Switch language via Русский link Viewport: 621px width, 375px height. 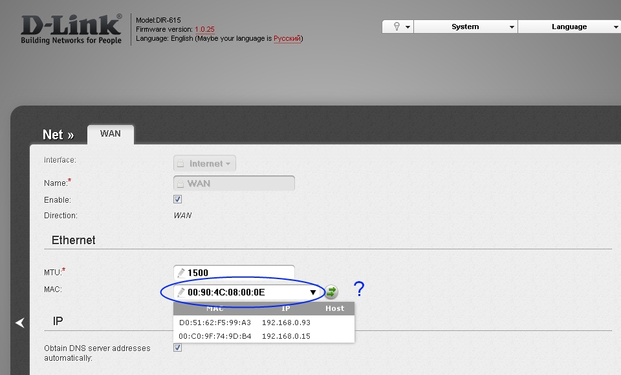point(287,38)
